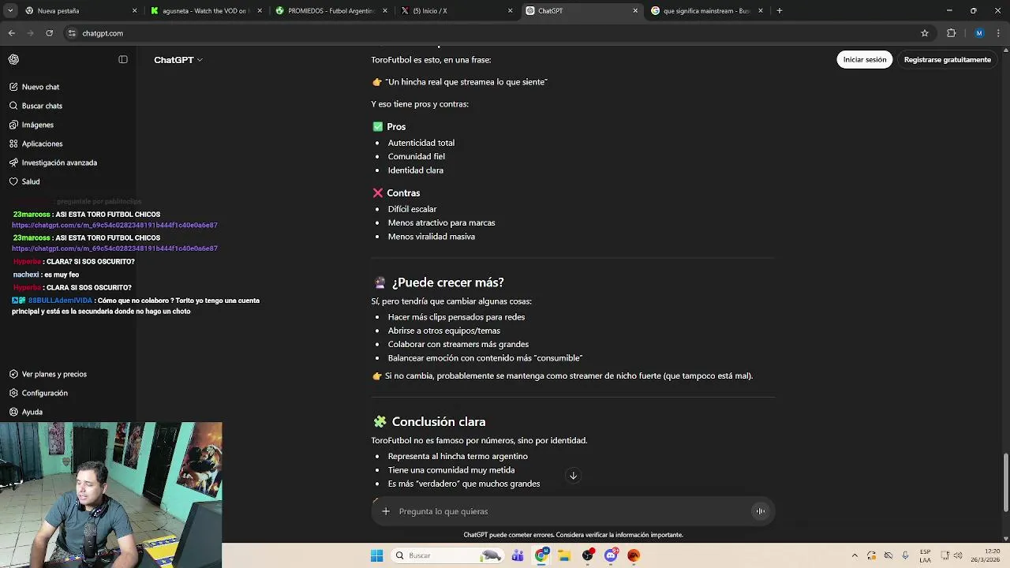Switch to the (5) Inicio / X tab
Viewport: 1010px width, 568px height.
pos(455,11)
